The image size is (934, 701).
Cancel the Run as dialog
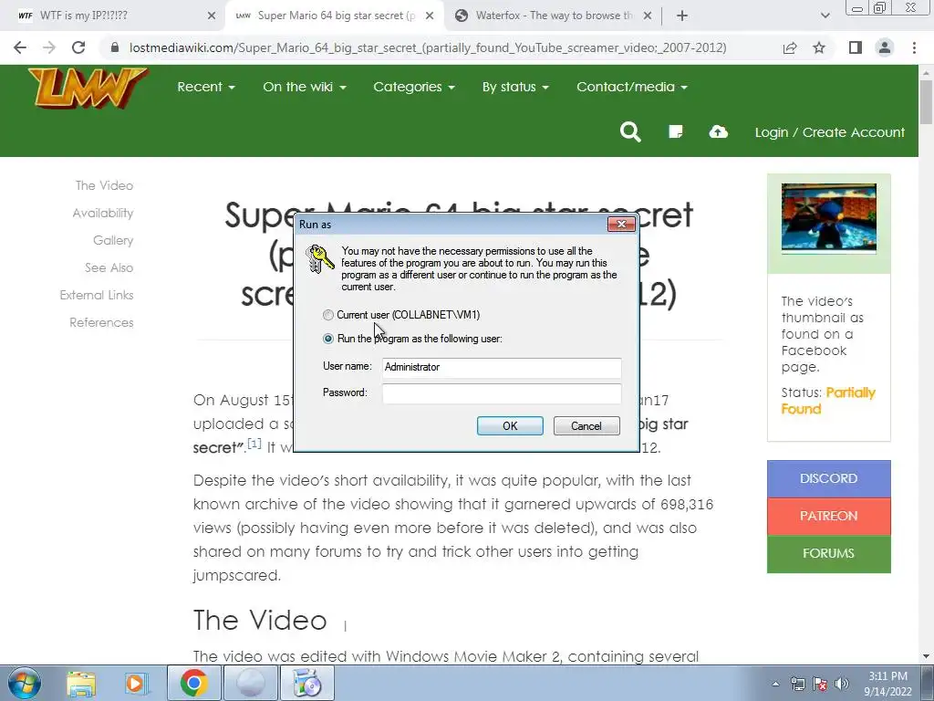pos(586,425)
